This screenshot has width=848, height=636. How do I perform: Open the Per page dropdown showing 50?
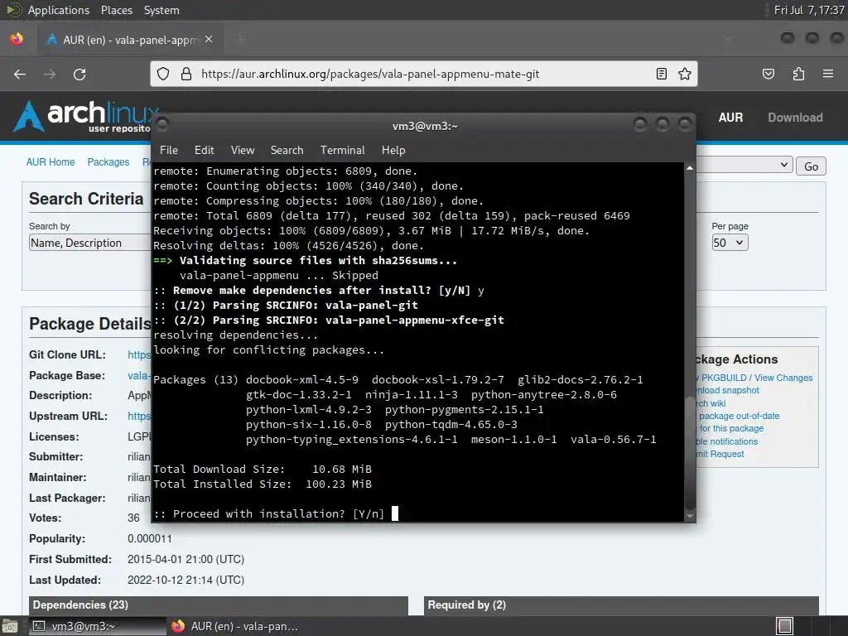[x=730, y=243]
